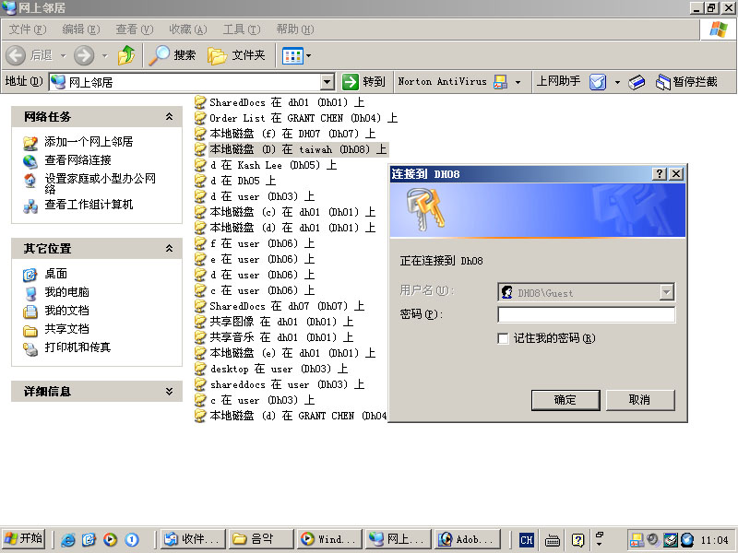Open Forward history dropdown arrow
This screenshot has height=553, width=738.
(105, 56)
